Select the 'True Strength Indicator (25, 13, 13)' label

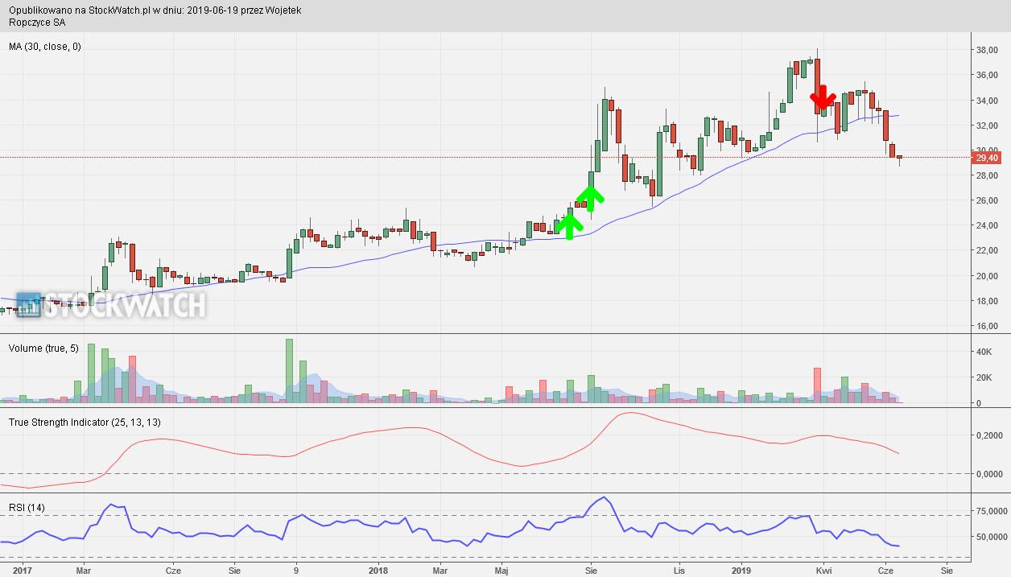tap(85, 422)
